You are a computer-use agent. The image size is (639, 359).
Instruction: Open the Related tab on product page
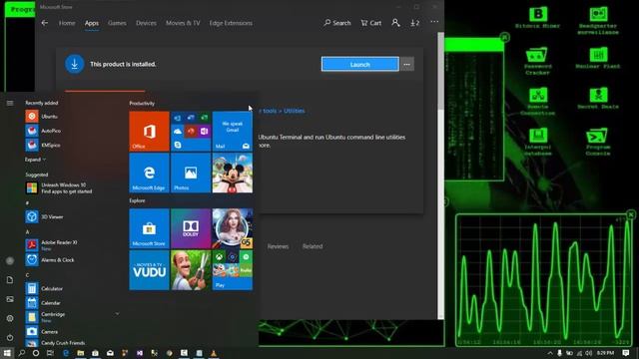[313, 246]
